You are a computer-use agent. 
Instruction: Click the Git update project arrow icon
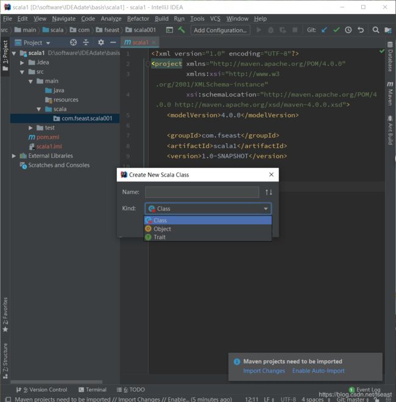tap(324, 30)
